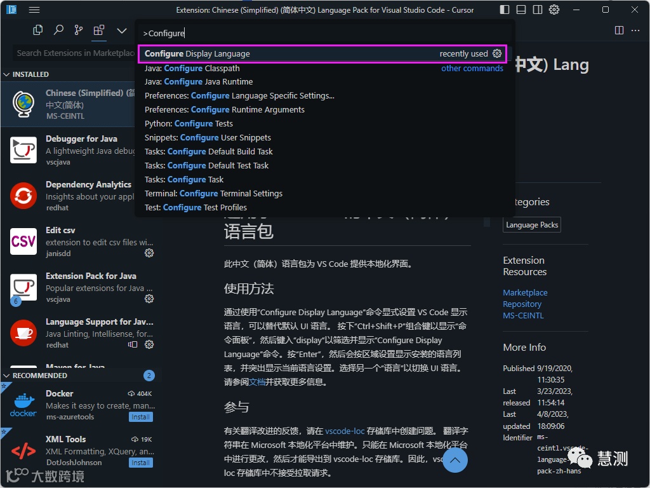Click the Docker whale logo icon
The image size is (650, 488).
pos(23,405)
